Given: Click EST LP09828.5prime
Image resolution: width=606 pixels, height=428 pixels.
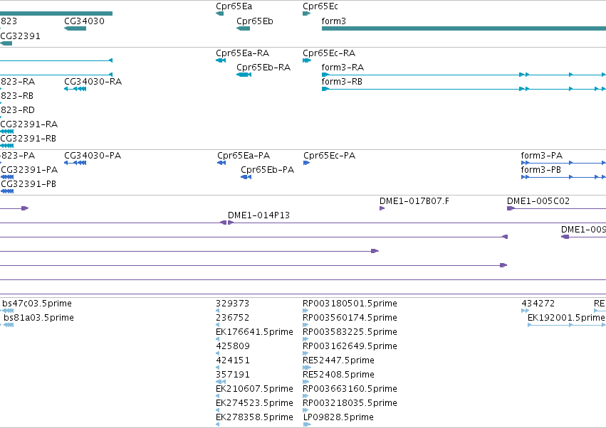Looking at the screenshot, I should [x=338, y=417].
